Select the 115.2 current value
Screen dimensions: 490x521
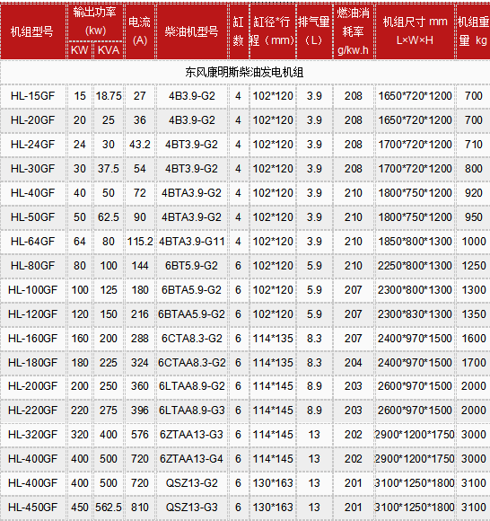[140, 242]
